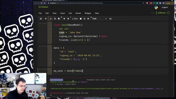This screenshot has height=99, width=176.
Task: Click the my_user = User(**data) cell
Action: [68, 71]
